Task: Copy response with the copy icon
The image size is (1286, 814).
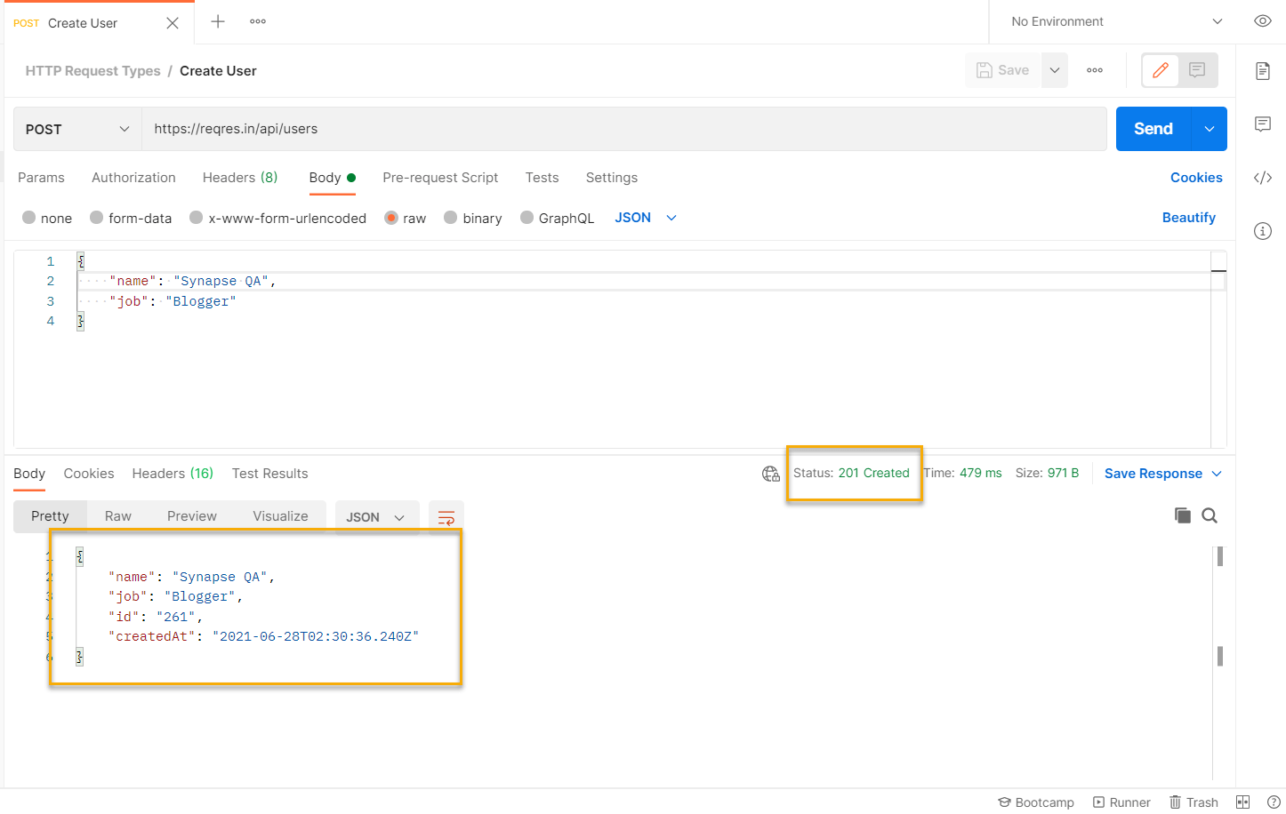Action: click(1182, 515)
